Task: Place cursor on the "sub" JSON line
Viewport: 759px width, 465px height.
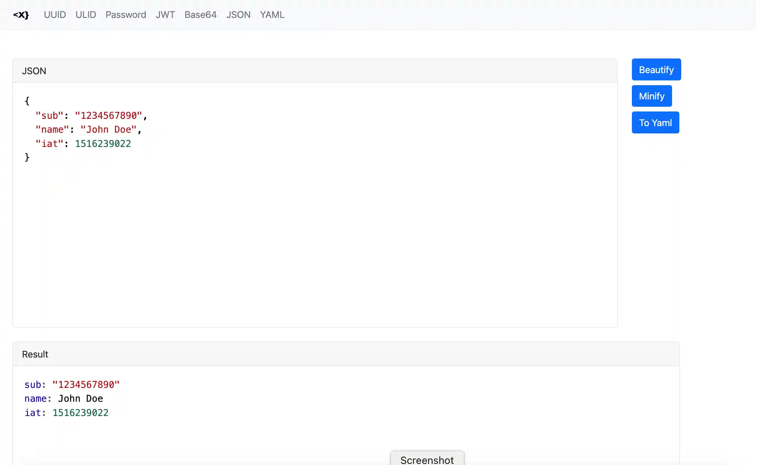Action: [x=91, y=116]
